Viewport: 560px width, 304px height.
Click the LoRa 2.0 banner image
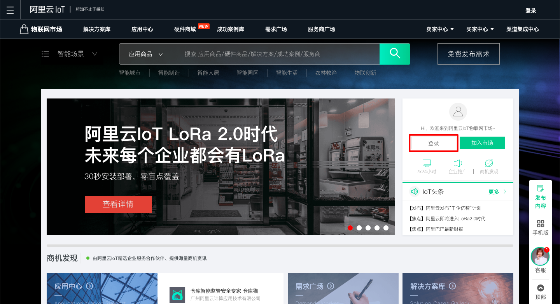click(x=220, y=167)
